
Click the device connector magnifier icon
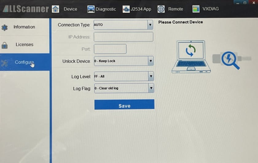[x=230, y=59]
